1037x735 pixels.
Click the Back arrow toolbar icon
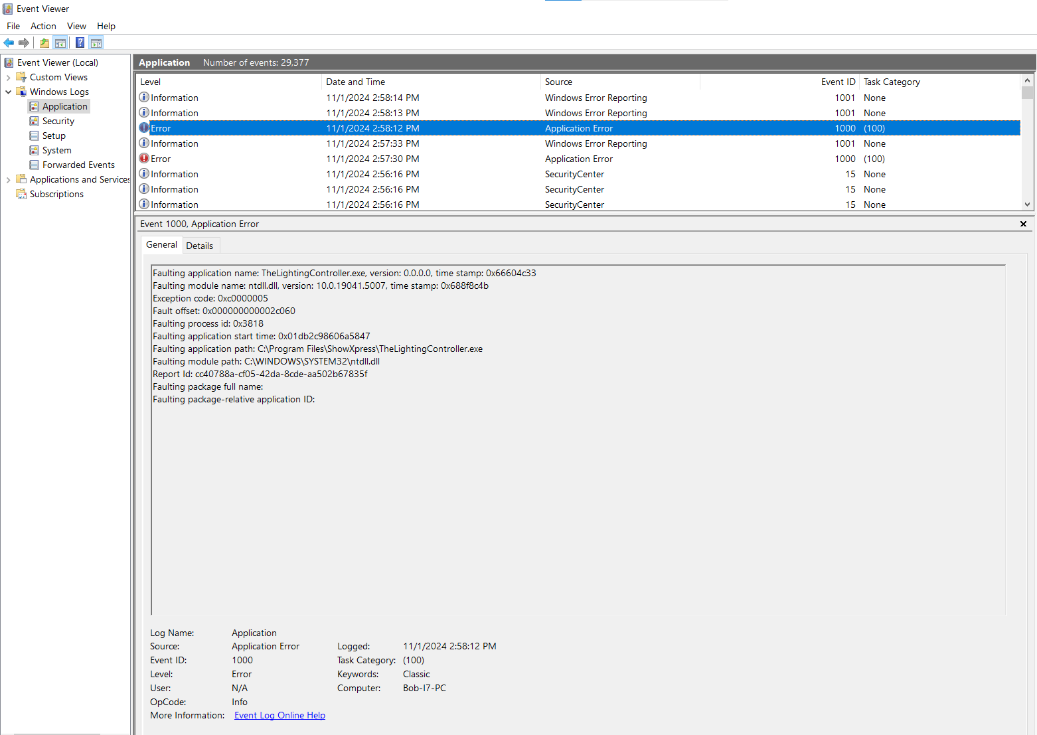point(9,42)
